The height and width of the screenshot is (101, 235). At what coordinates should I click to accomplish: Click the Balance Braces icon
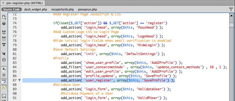[x=4, y=60]
